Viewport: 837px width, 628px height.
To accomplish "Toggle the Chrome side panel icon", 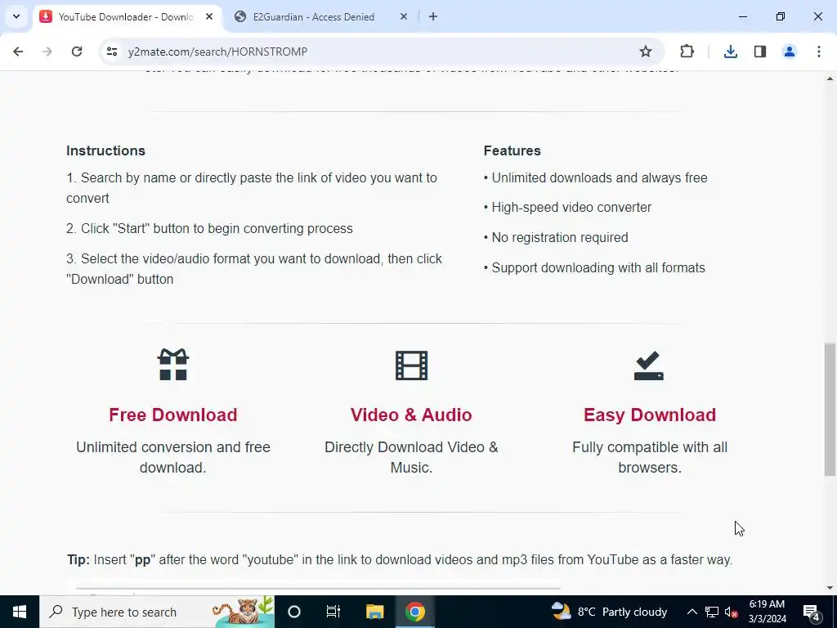I will coord(759,52).
